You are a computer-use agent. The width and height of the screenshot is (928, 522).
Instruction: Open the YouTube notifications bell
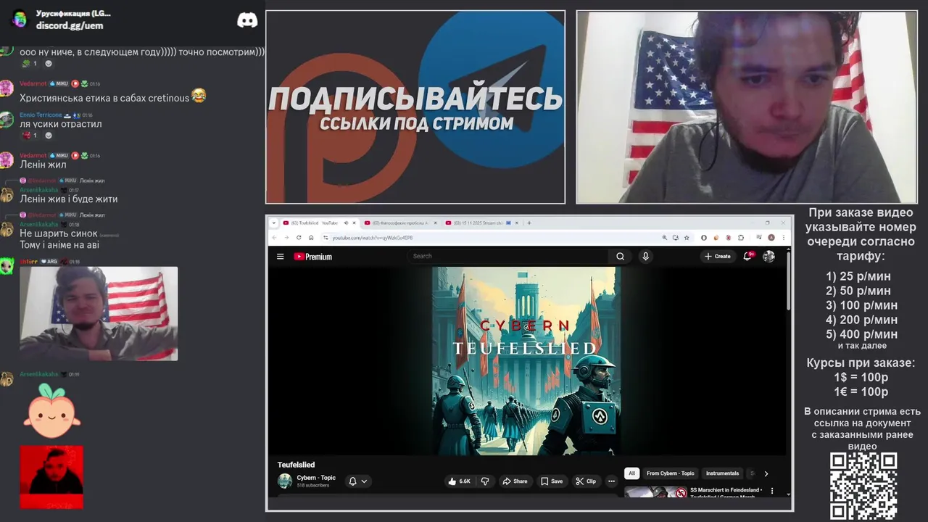[x=747, y=256]
